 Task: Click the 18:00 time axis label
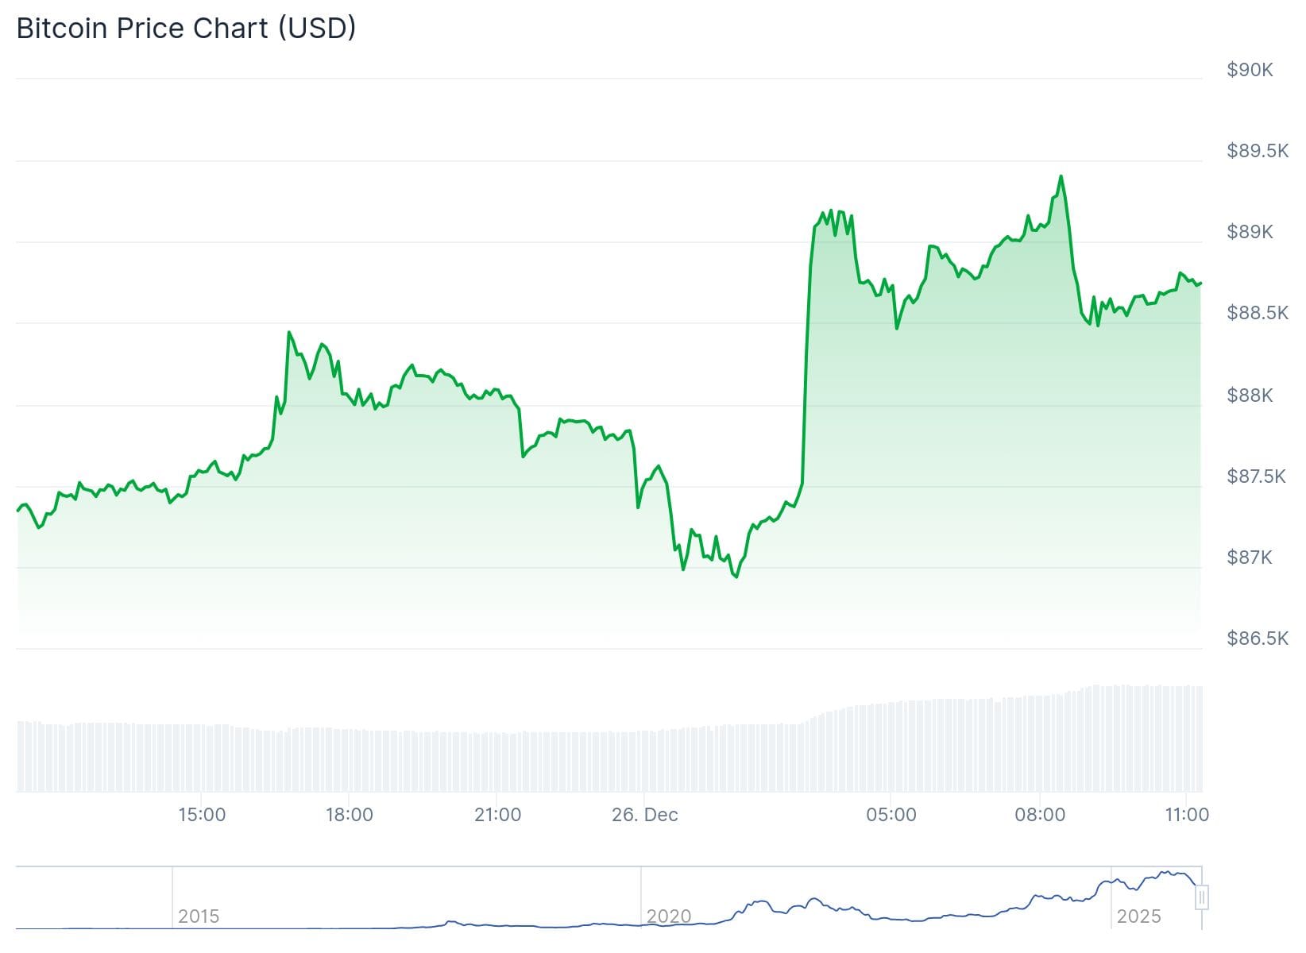pyautogui.click(x=349, y=815)
